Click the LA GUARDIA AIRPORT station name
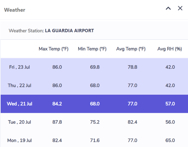Viewport: 188px width, 147px height. (x=69, y=30)
